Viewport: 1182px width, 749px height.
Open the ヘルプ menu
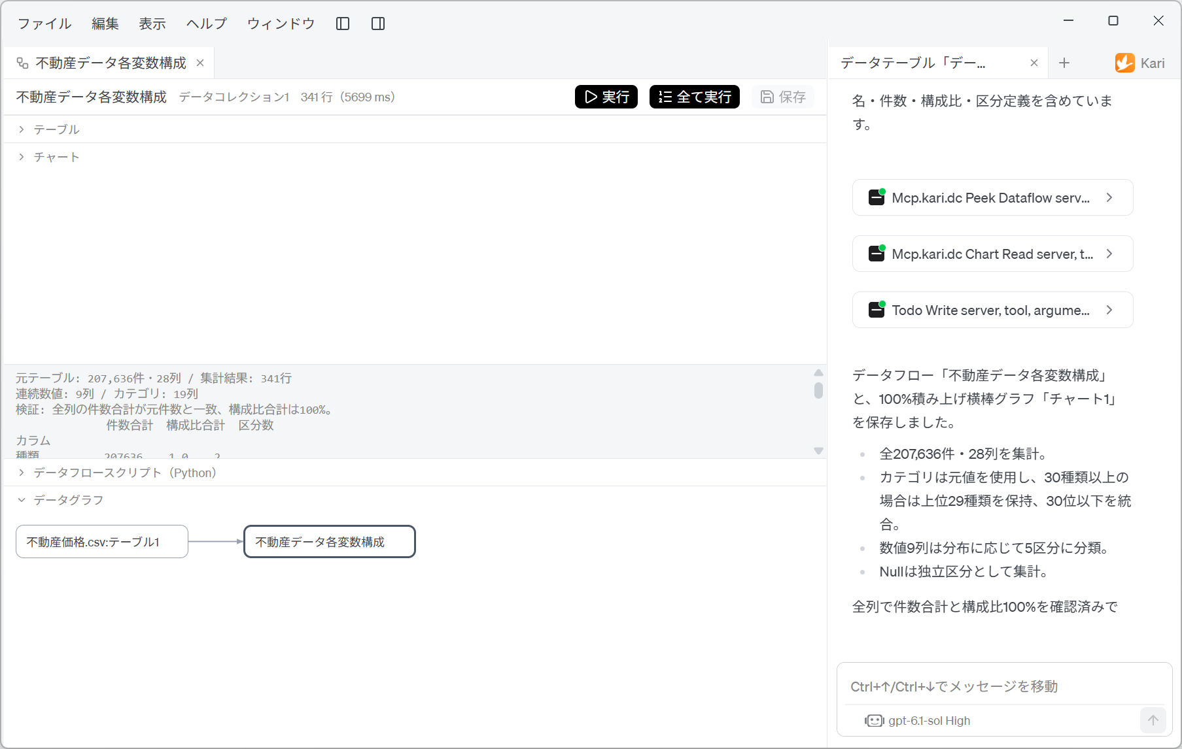pyautogui.click(x=207, y=24)
